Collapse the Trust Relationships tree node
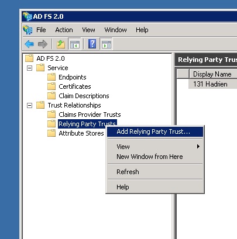This screenshot has width=237, height=239. [x=29, y=105]
